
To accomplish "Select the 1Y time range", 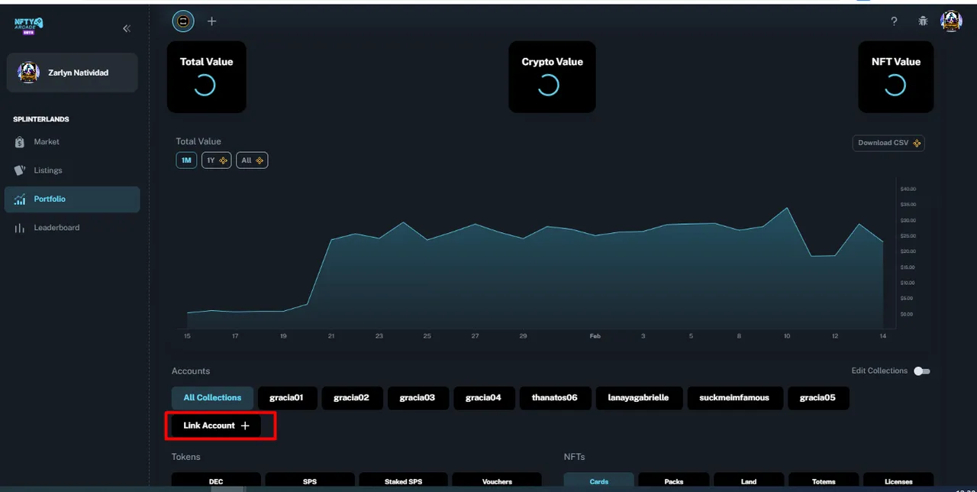I will 217,160.
